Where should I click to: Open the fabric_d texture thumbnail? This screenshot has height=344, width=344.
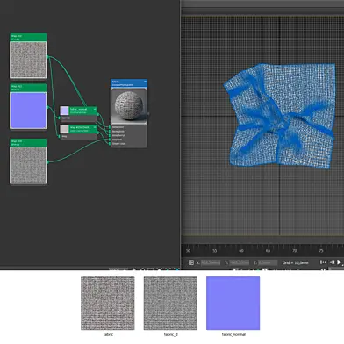[170, 304]
